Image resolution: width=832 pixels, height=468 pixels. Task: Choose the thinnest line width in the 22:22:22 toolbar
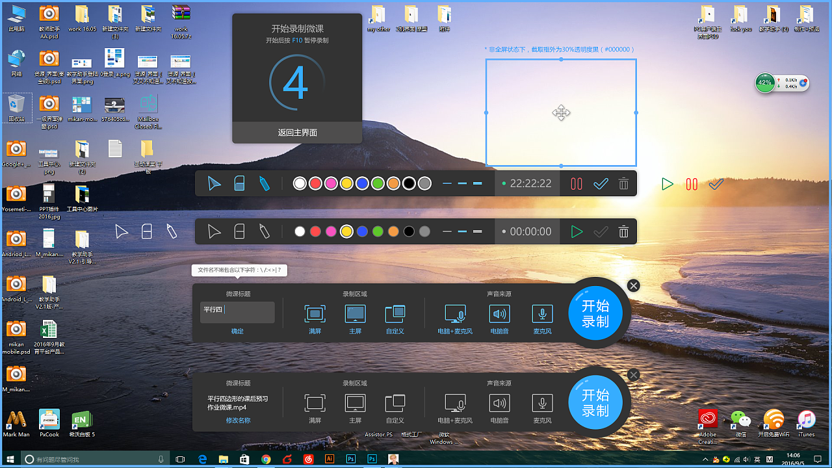click(x=447, y=184)
